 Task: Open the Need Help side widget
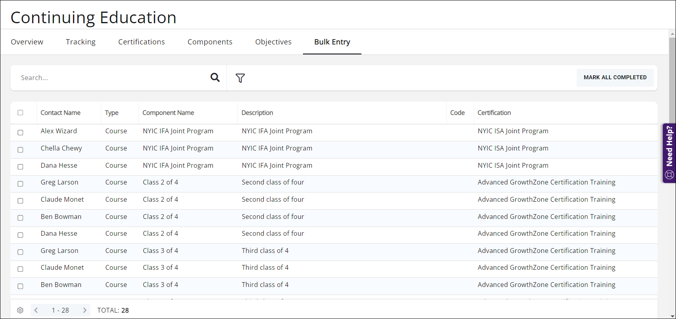[669, 153]
